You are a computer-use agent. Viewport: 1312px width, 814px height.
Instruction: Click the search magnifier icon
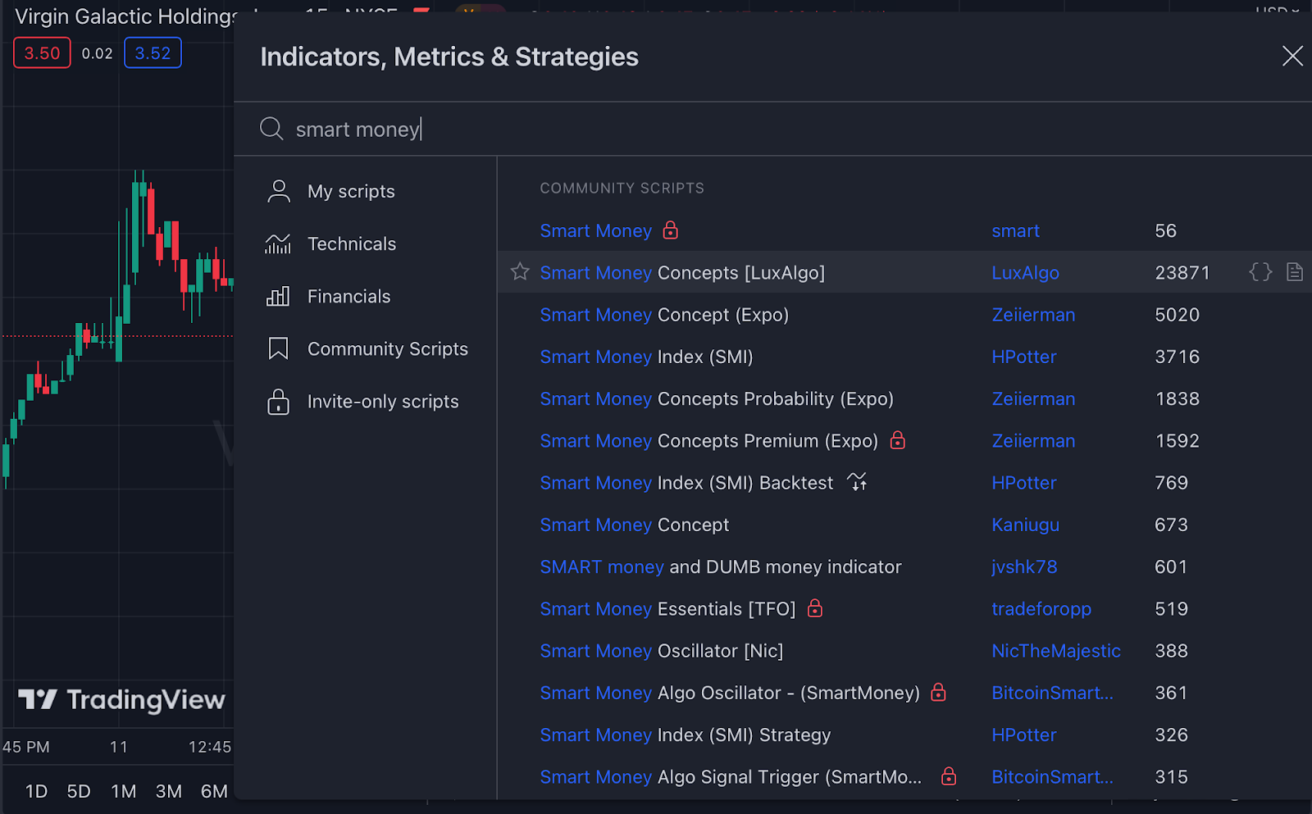[x=271, y=129]
